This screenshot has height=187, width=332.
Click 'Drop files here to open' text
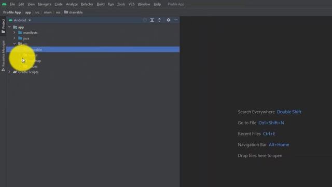(260, 156)
